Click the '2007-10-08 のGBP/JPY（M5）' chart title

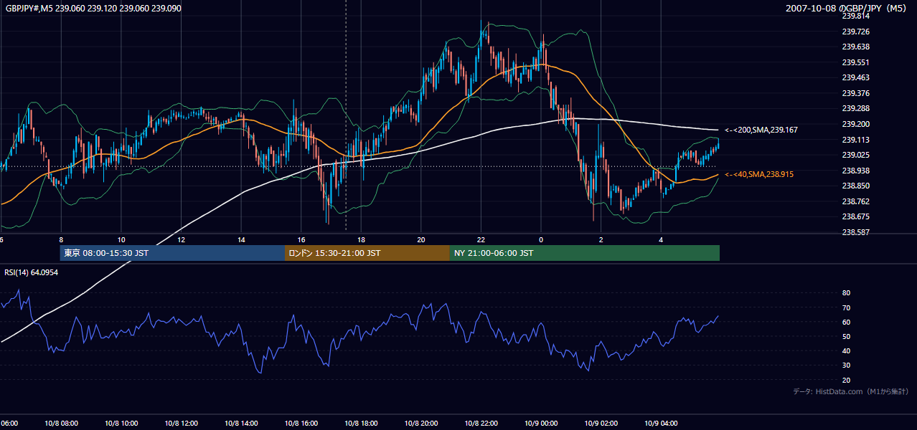847,9
